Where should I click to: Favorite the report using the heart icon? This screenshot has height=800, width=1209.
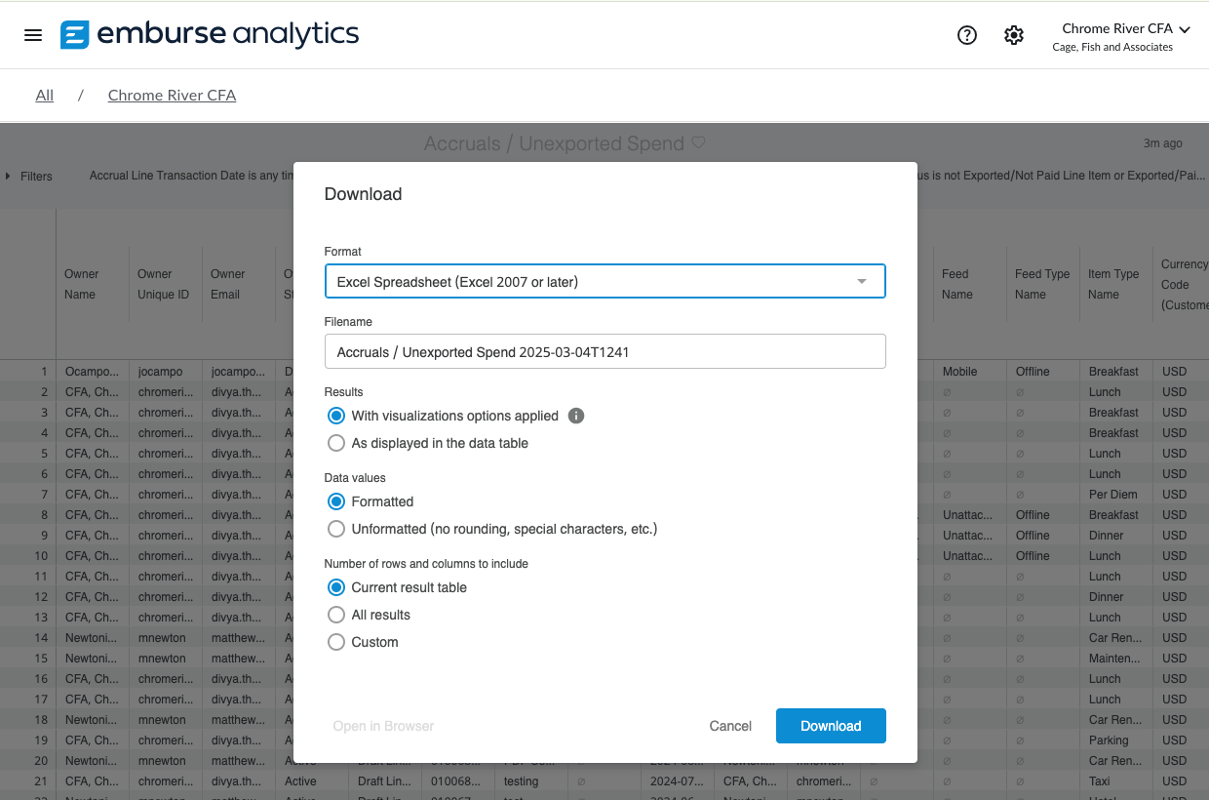coord(698,142)
